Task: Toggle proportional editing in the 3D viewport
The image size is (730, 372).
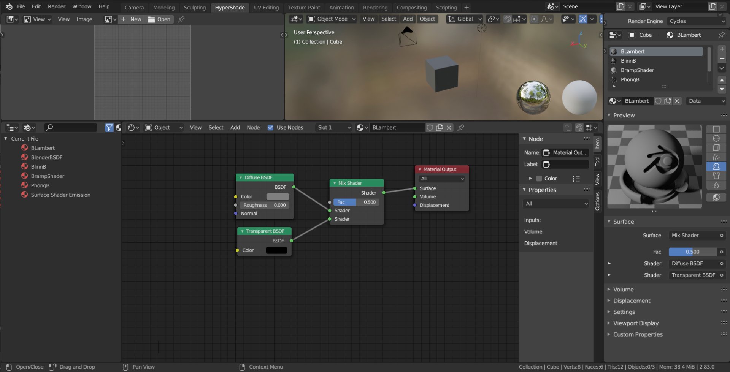Action: [534, 19]
